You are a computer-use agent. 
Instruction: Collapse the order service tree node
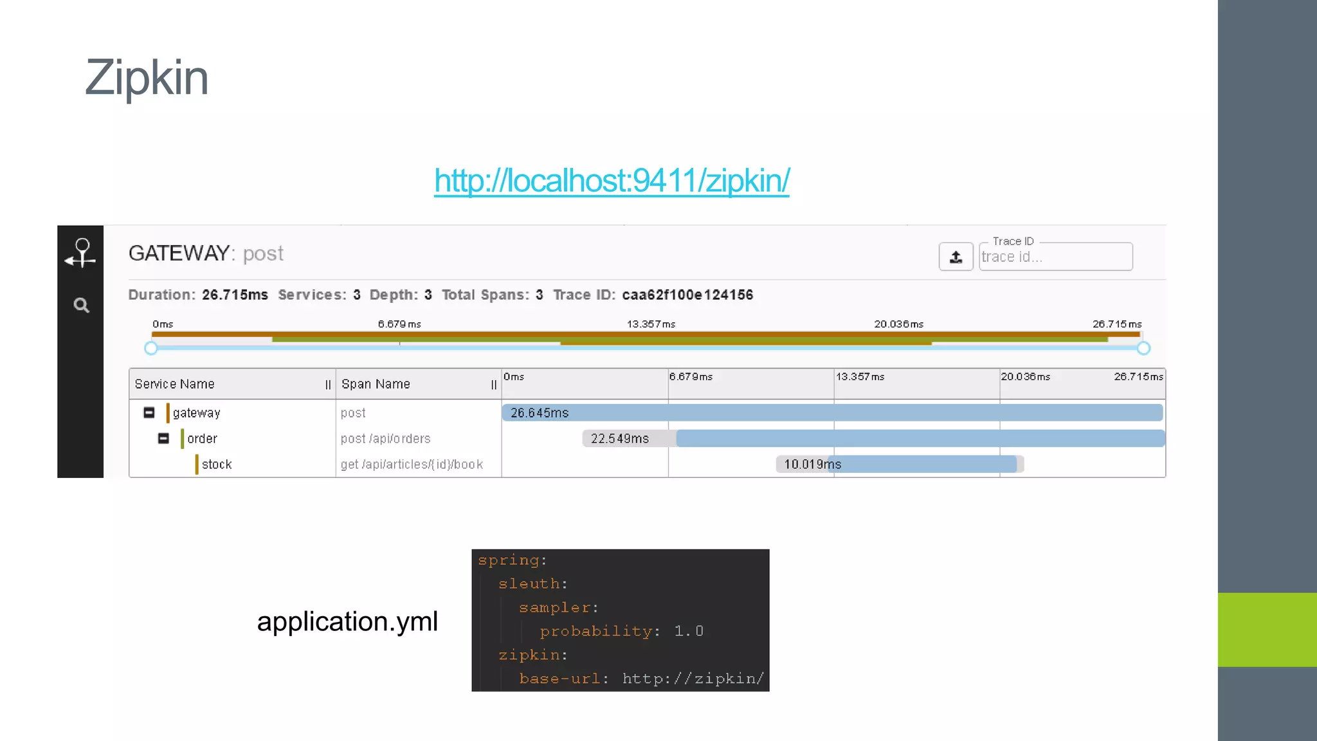tap(163, 438)
